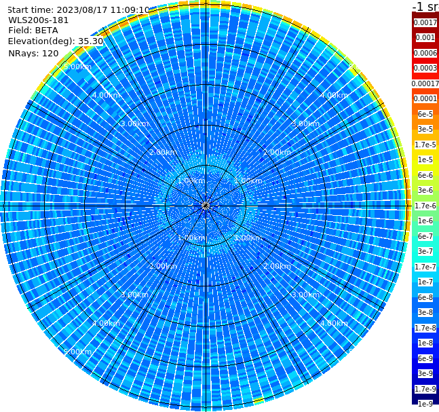Click the 1.7e-8 color scale label
Viewport: 439px width, 412px height.
[425, 328]
